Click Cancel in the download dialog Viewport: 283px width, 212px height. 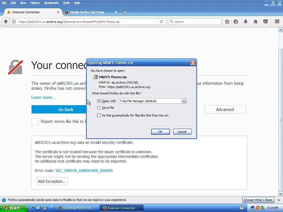[182, 132]
